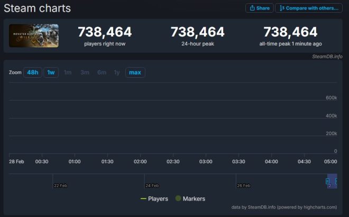Click the 24-hour peak value
Image resolution: width=349 pixels, height=217 pixels.
pos(198,32)
